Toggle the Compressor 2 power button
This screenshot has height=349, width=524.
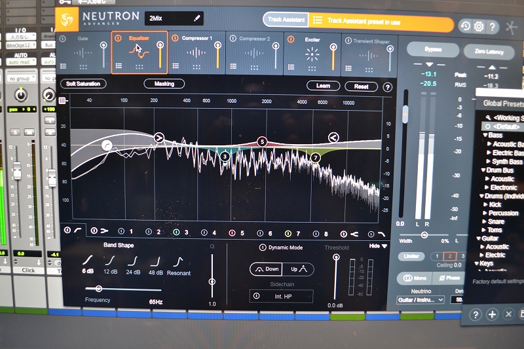tap(233, 39)
